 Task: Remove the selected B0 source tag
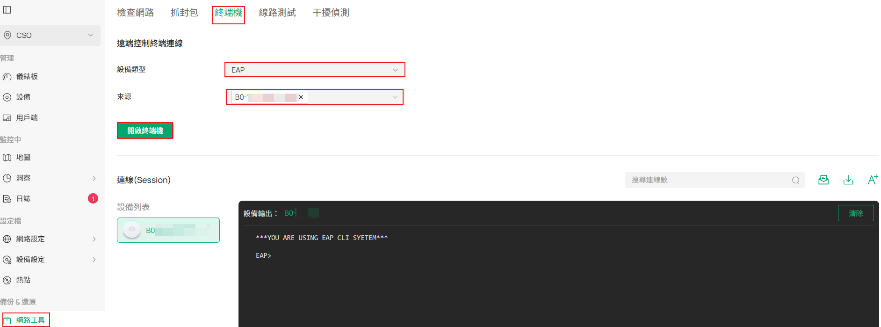301,97
